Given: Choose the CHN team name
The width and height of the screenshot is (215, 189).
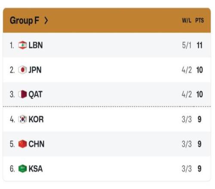Looking at the screenshot, I should point(37,144).
